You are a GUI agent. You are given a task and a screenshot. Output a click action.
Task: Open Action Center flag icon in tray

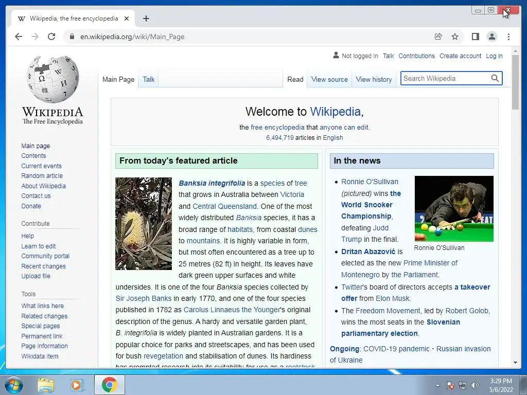pos(450,385)
